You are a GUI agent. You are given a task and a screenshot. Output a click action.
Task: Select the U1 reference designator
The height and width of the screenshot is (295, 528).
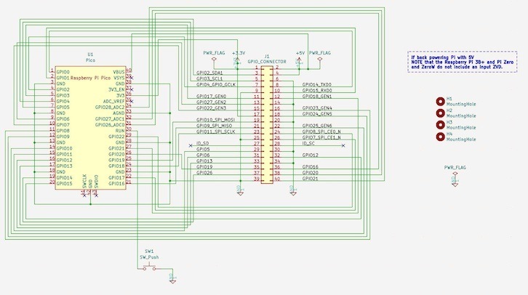[x=91, y=54]
